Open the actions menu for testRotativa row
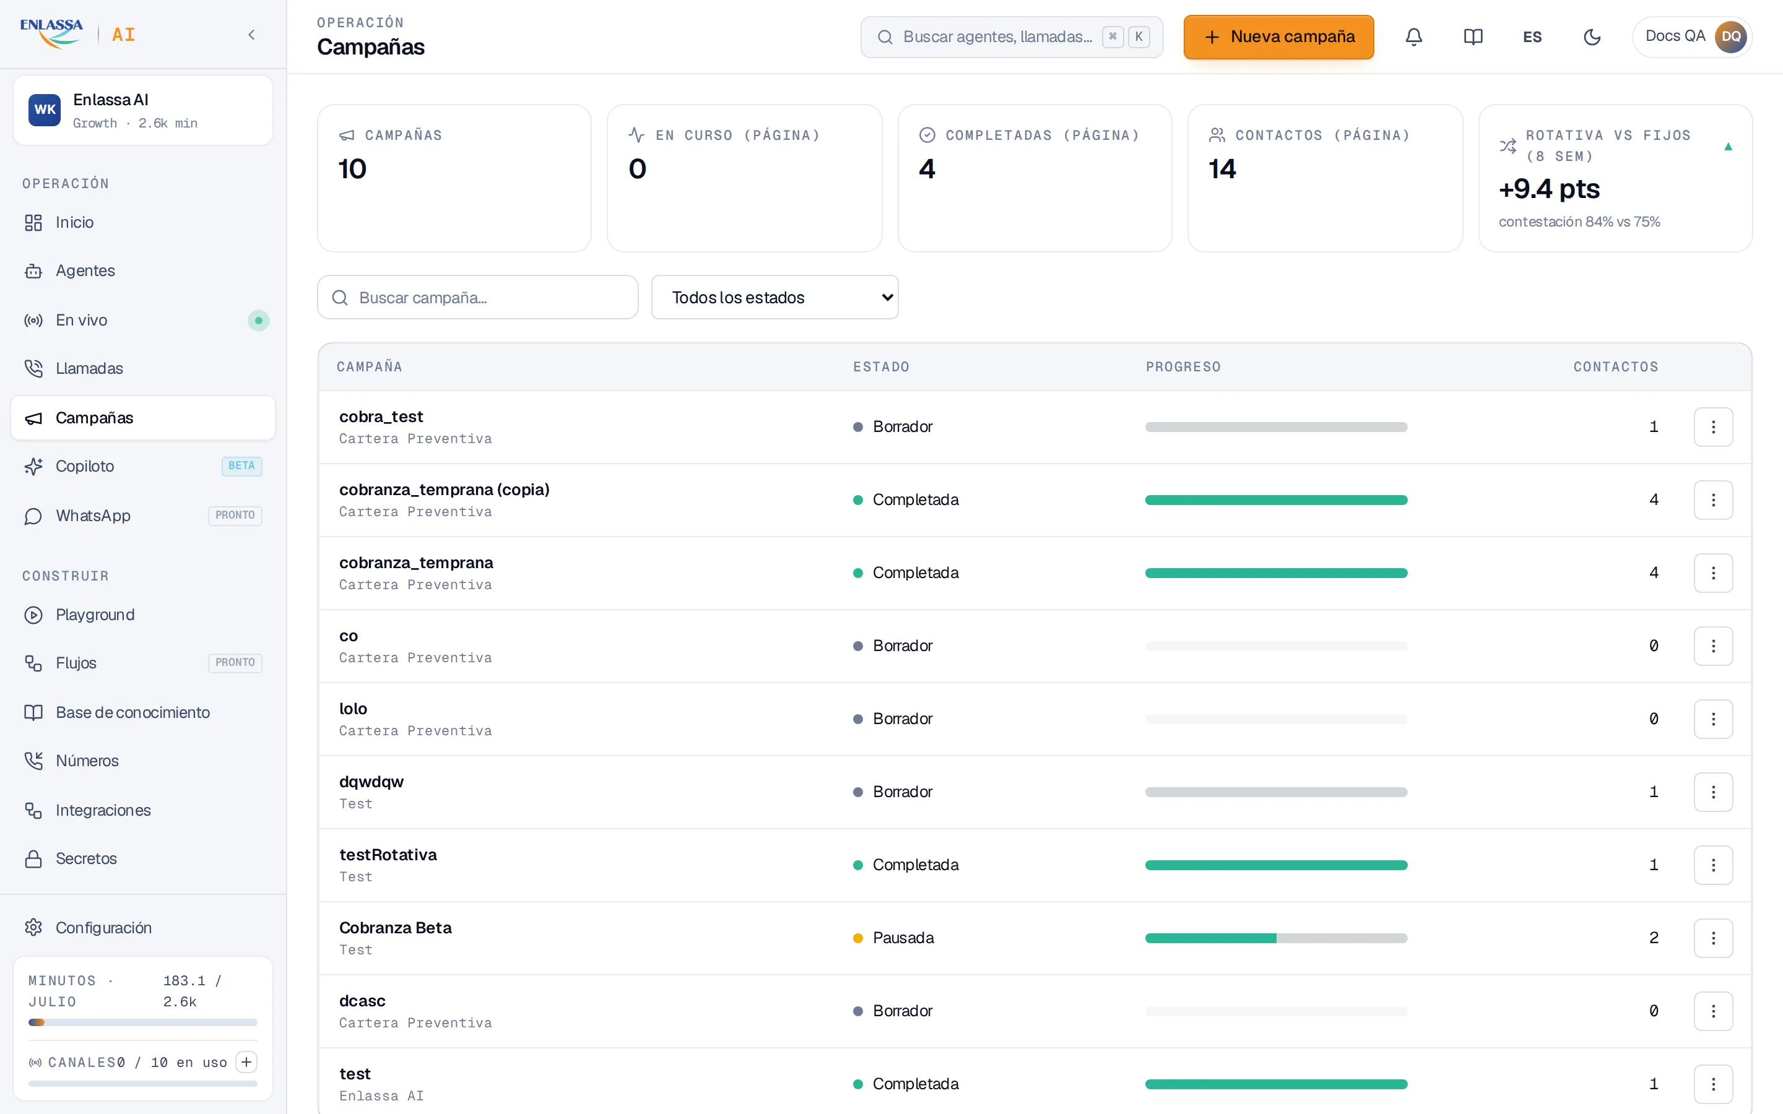Viewport: 1783px width, 1114px height. [x=1713, y=865]
